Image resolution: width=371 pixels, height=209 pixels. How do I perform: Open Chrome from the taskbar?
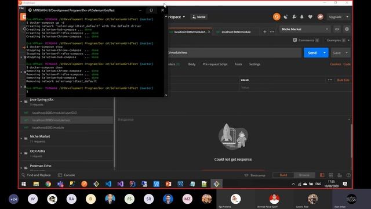pos(48,184)
